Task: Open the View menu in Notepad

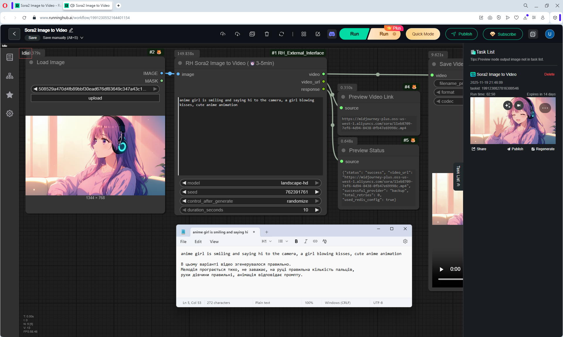Action: coord(214,242)
